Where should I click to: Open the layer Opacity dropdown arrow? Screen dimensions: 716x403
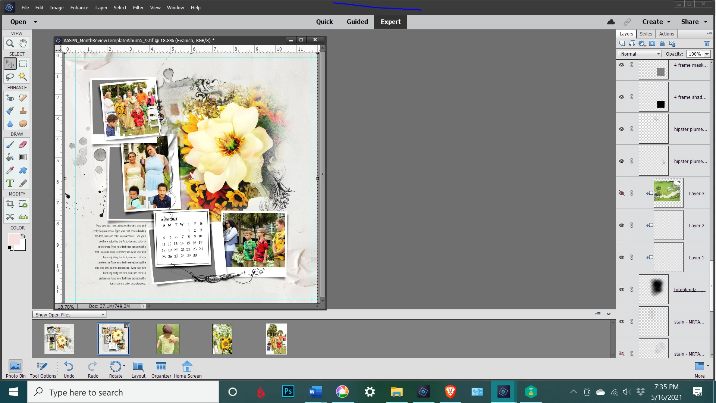tap(707, 54)
